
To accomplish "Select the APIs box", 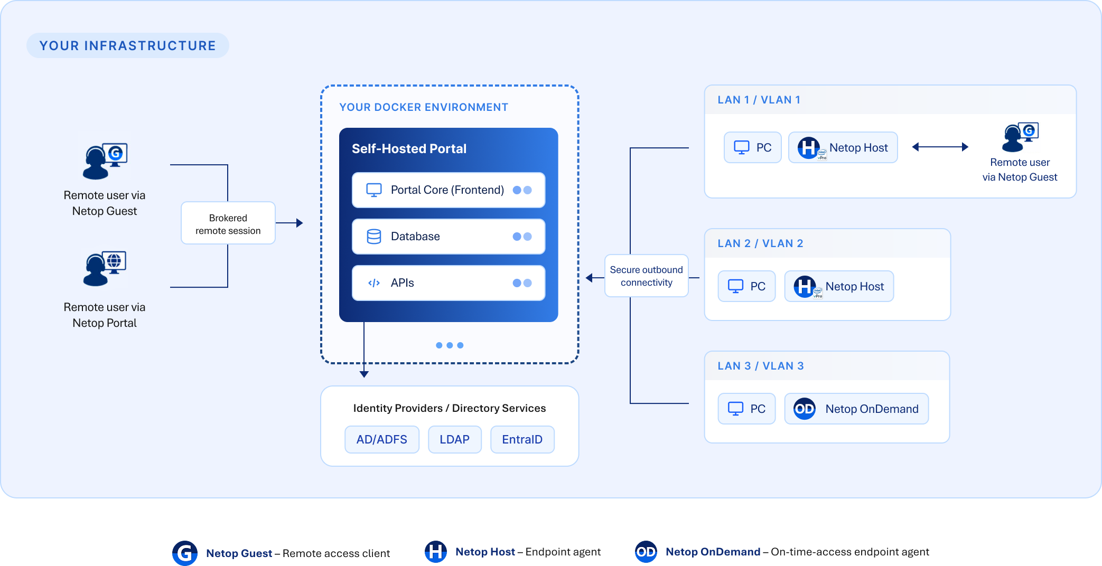I will click(x=449, y=283).
